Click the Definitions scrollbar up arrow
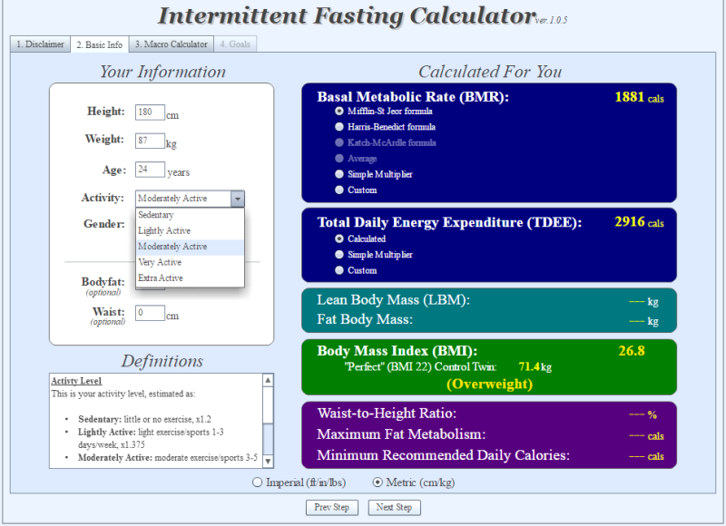The height and width of the screenshot is (526, 726). coord(268,380)
